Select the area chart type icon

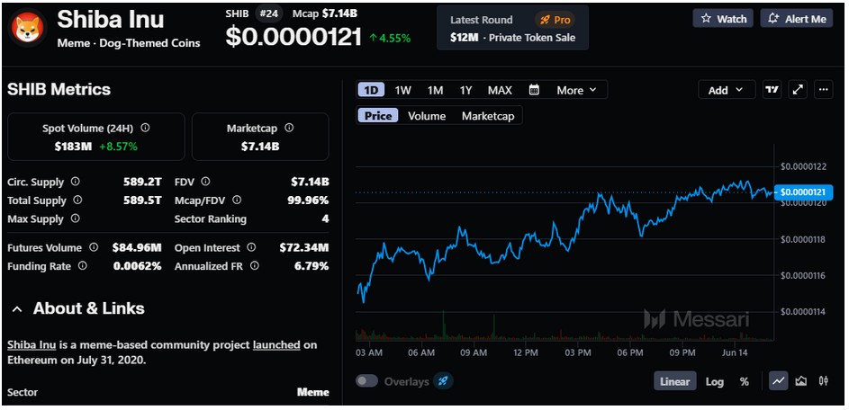click(800, 381)
